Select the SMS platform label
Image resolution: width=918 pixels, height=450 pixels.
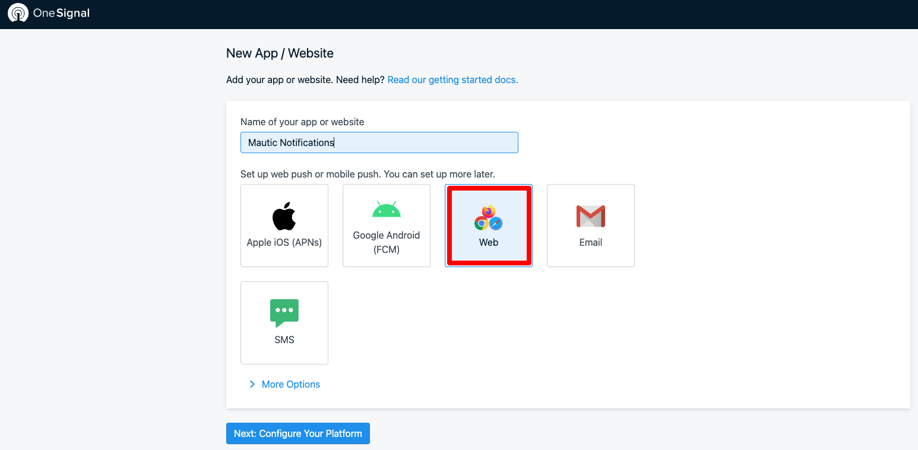(x=284, y=340)
